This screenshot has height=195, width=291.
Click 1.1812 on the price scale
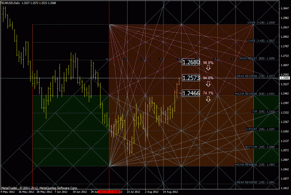pos(285,188)
